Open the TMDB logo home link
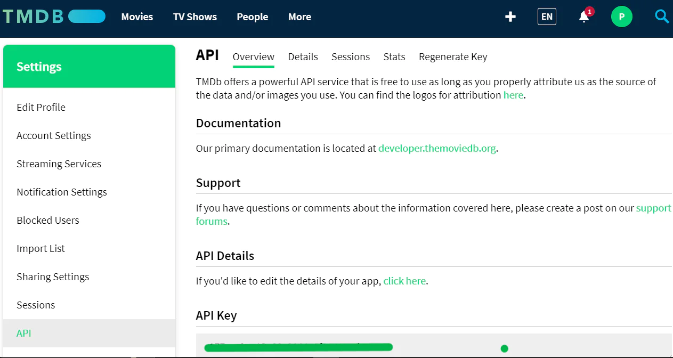This screenshot has width=673, height=358. 53,17
